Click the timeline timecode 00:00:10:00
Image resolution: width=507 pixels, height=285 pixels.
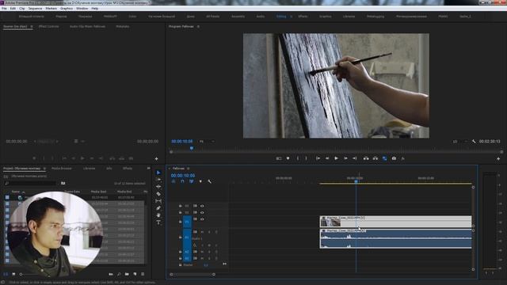tap(183, 176)
